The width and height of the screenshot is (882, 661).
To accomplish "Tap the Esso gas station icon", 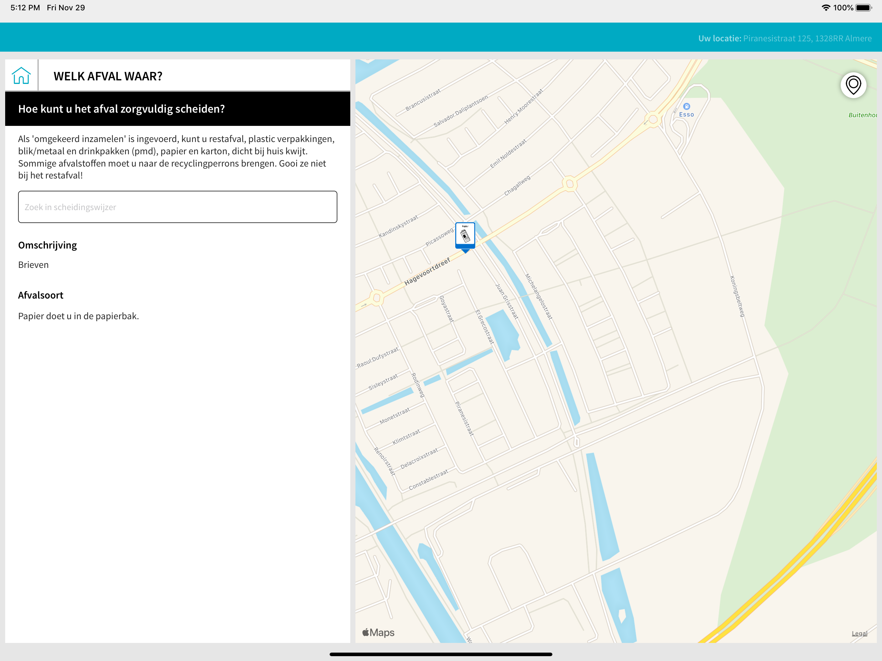I will [x=686, y=107].
